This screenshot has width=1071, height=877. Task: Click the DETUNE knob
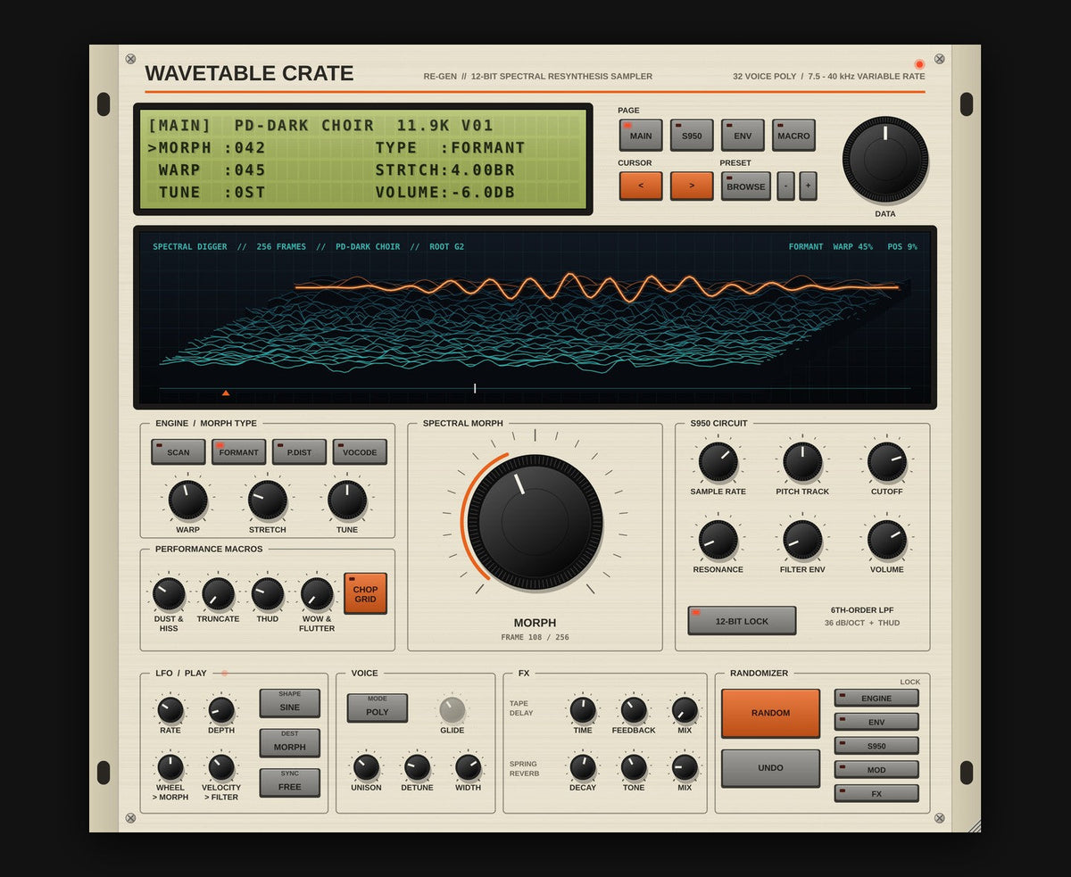tap(417, 767)
